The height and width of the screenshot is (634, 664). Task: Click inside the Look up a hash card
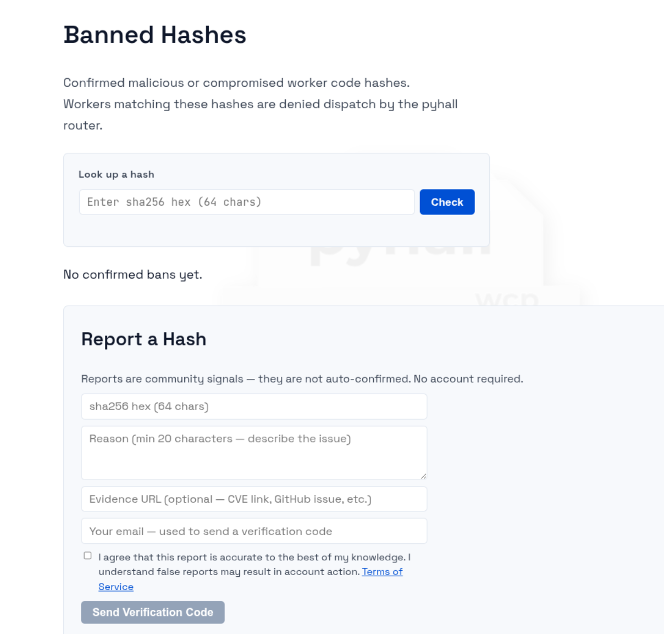276,231
